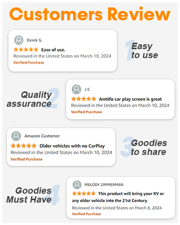Click Derek G.'s profile avatar icon
The height and width of the screenshot is (225, 180).
tap(18, 40)
